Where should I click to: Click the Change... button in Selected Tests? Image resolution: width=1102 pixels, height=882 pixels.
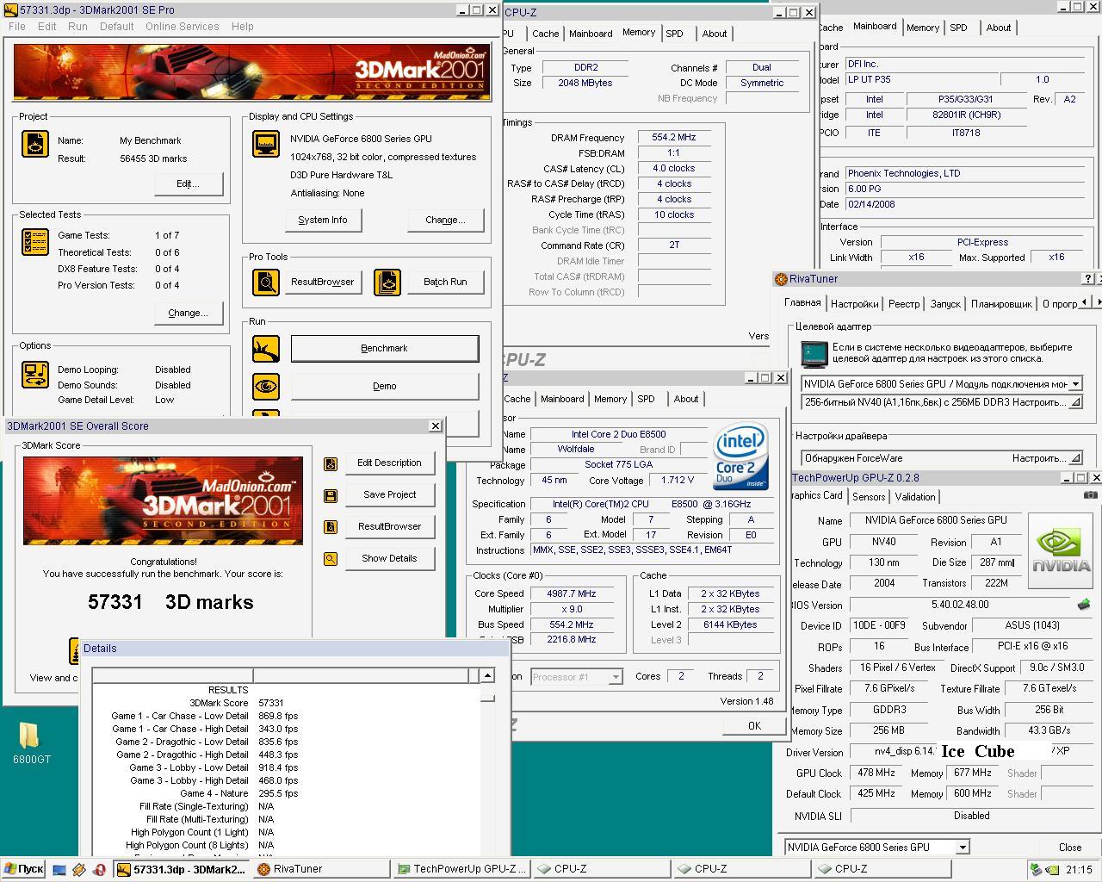coord(189,313)
